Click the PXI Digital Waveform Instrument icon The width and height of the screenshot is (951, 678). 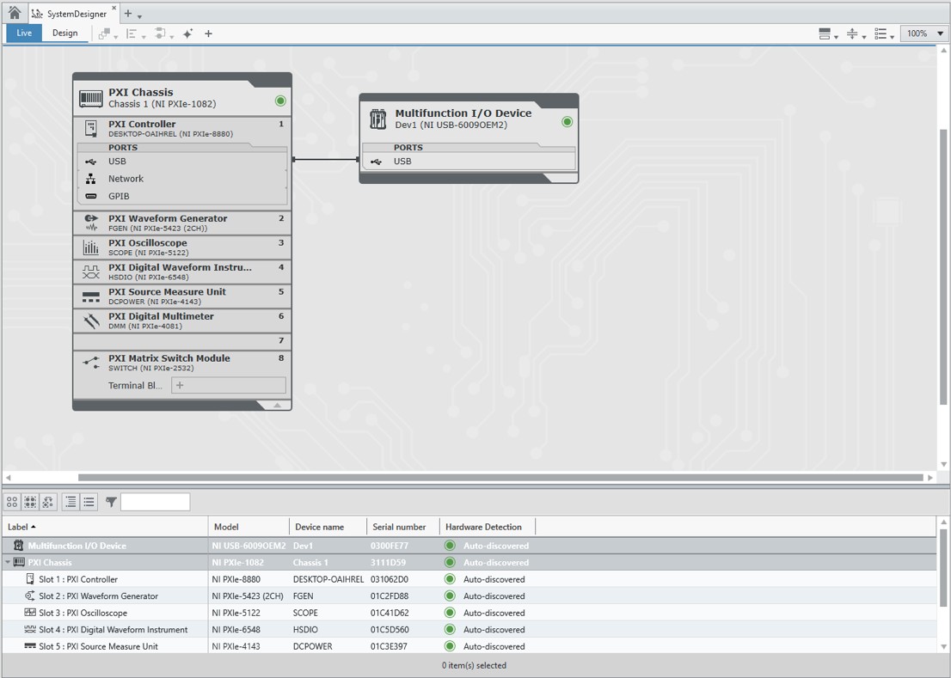click(x=91, y=272)
